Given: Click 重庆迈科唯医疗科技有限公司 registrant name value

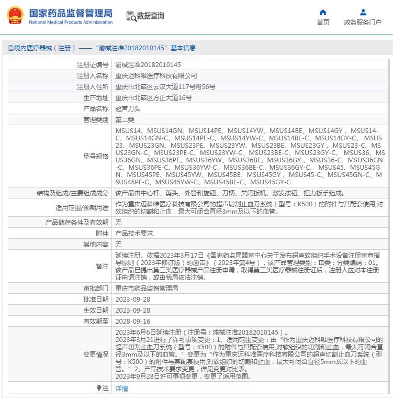Looking at the screenshot, I should (156, 75).
